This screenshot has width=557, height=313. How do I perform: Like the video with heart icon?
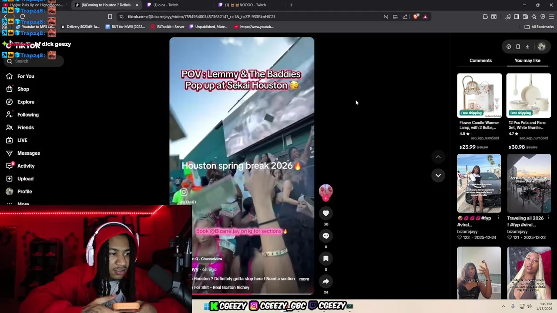tap(325, 213)
